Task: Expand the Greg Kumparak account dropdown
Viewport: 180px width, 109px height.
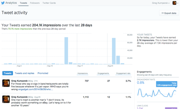Action: tap(161, 3)
